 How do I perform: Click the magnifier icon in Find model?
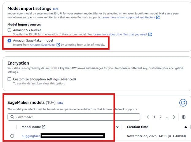point(12,117)
